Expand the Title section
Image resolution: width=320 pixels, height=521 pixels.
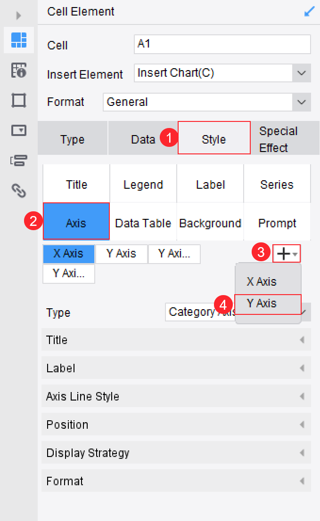point(176,340)
